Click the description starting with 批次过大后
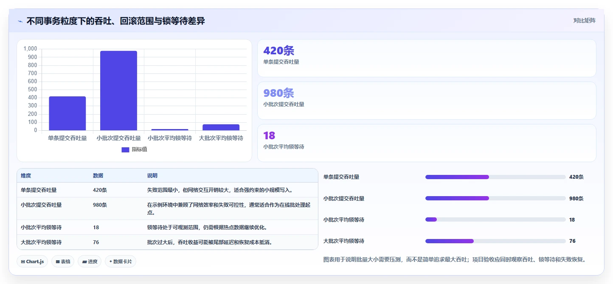This screenshot has height=284, width=613. 210,242
